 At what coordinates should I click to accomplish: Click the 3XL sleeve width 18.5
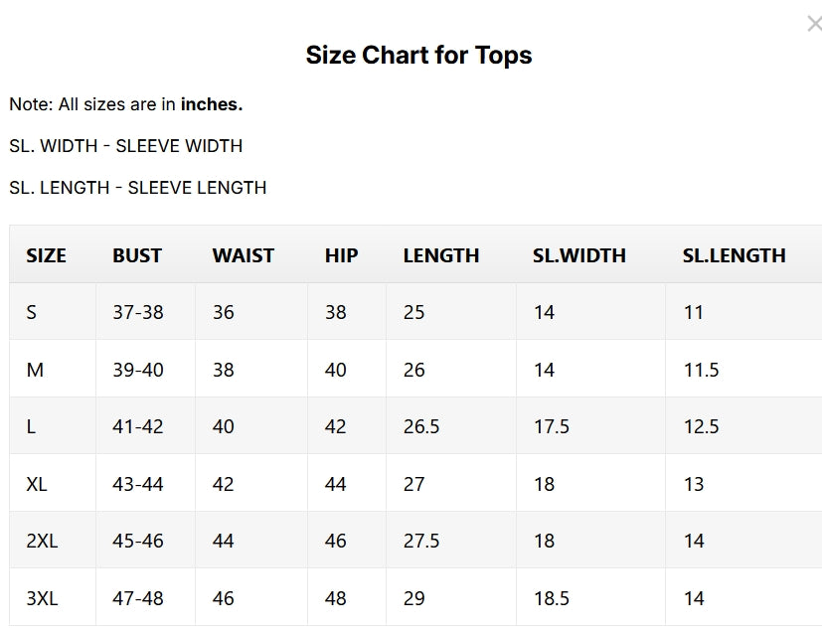coord(552,598)
